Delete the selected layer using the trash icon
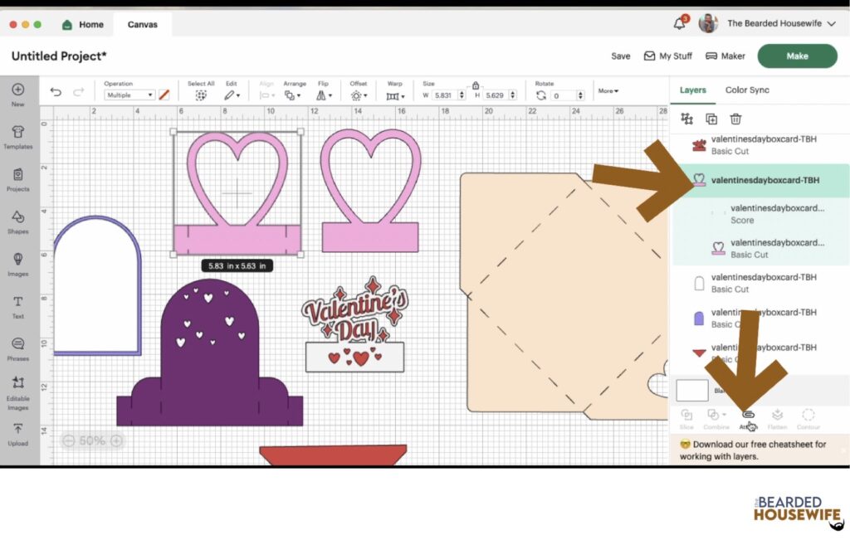850x540 pixels. tap(735, 119)
